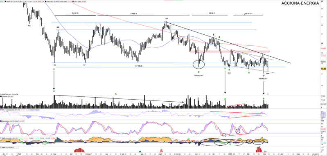This screenshot has width=327, height=156.
Task: Select the ACCIONA ENERGIA title text
Action: pyautogui.click(x=300, y=3)
